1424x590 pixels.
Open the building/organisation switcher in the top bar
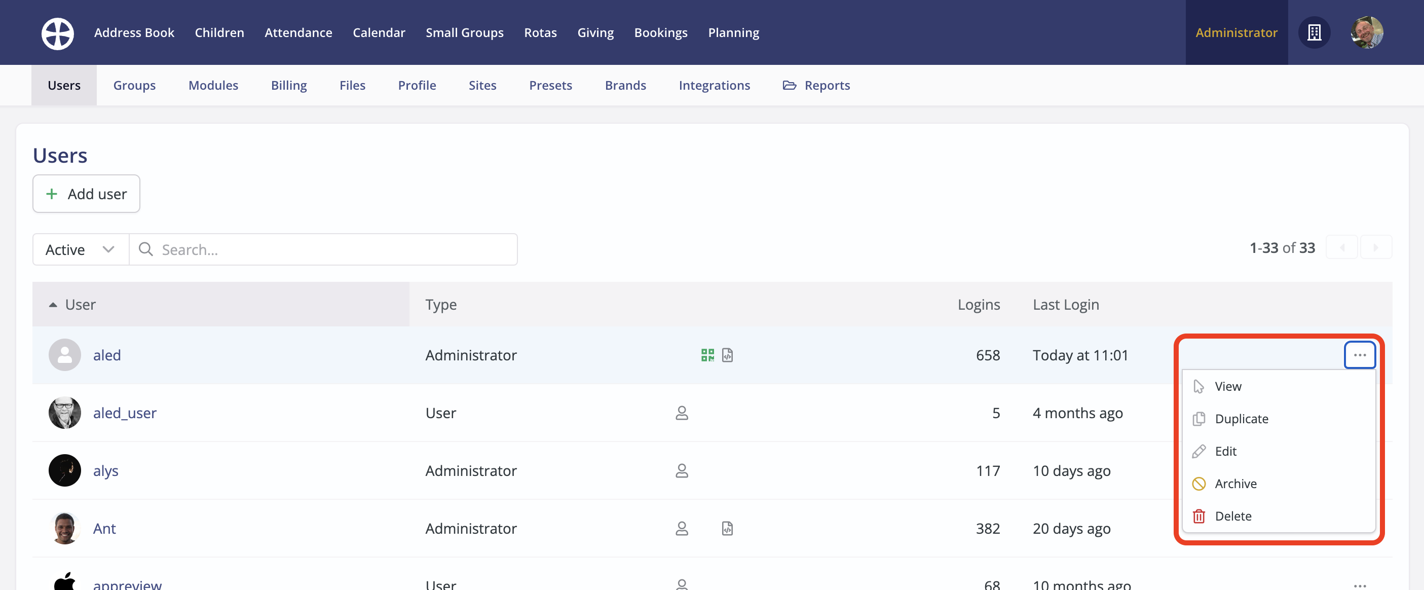coord(1314,32)
